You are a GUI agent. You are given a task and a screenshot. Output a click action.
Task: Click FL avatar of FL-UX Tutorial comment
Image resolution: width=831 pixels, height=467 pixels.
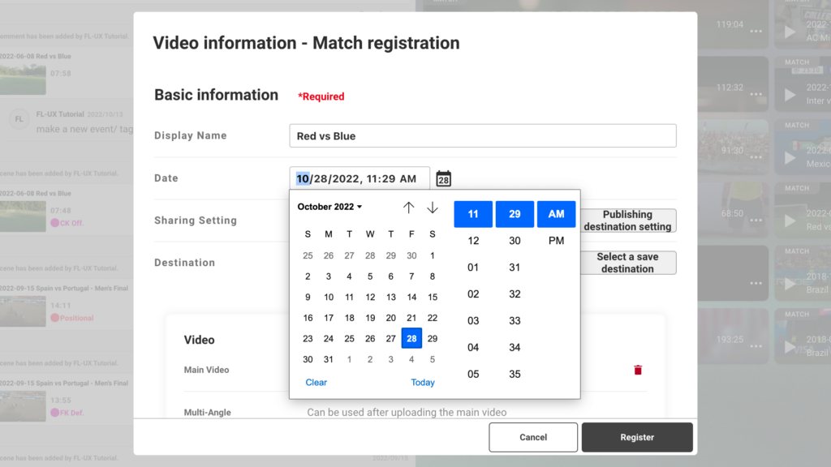[x=19, y=119]
